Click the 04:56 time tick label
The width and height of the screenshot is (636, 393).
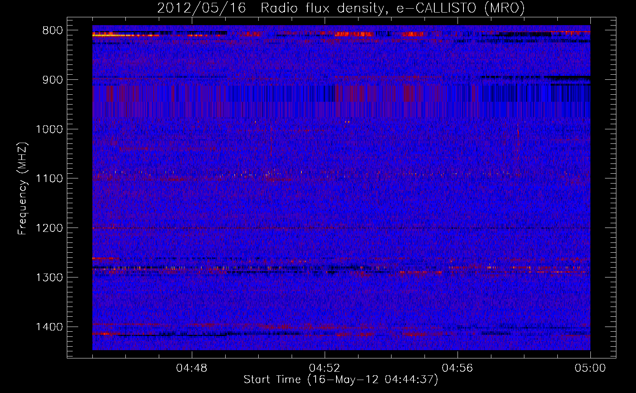tap(458, 368)
